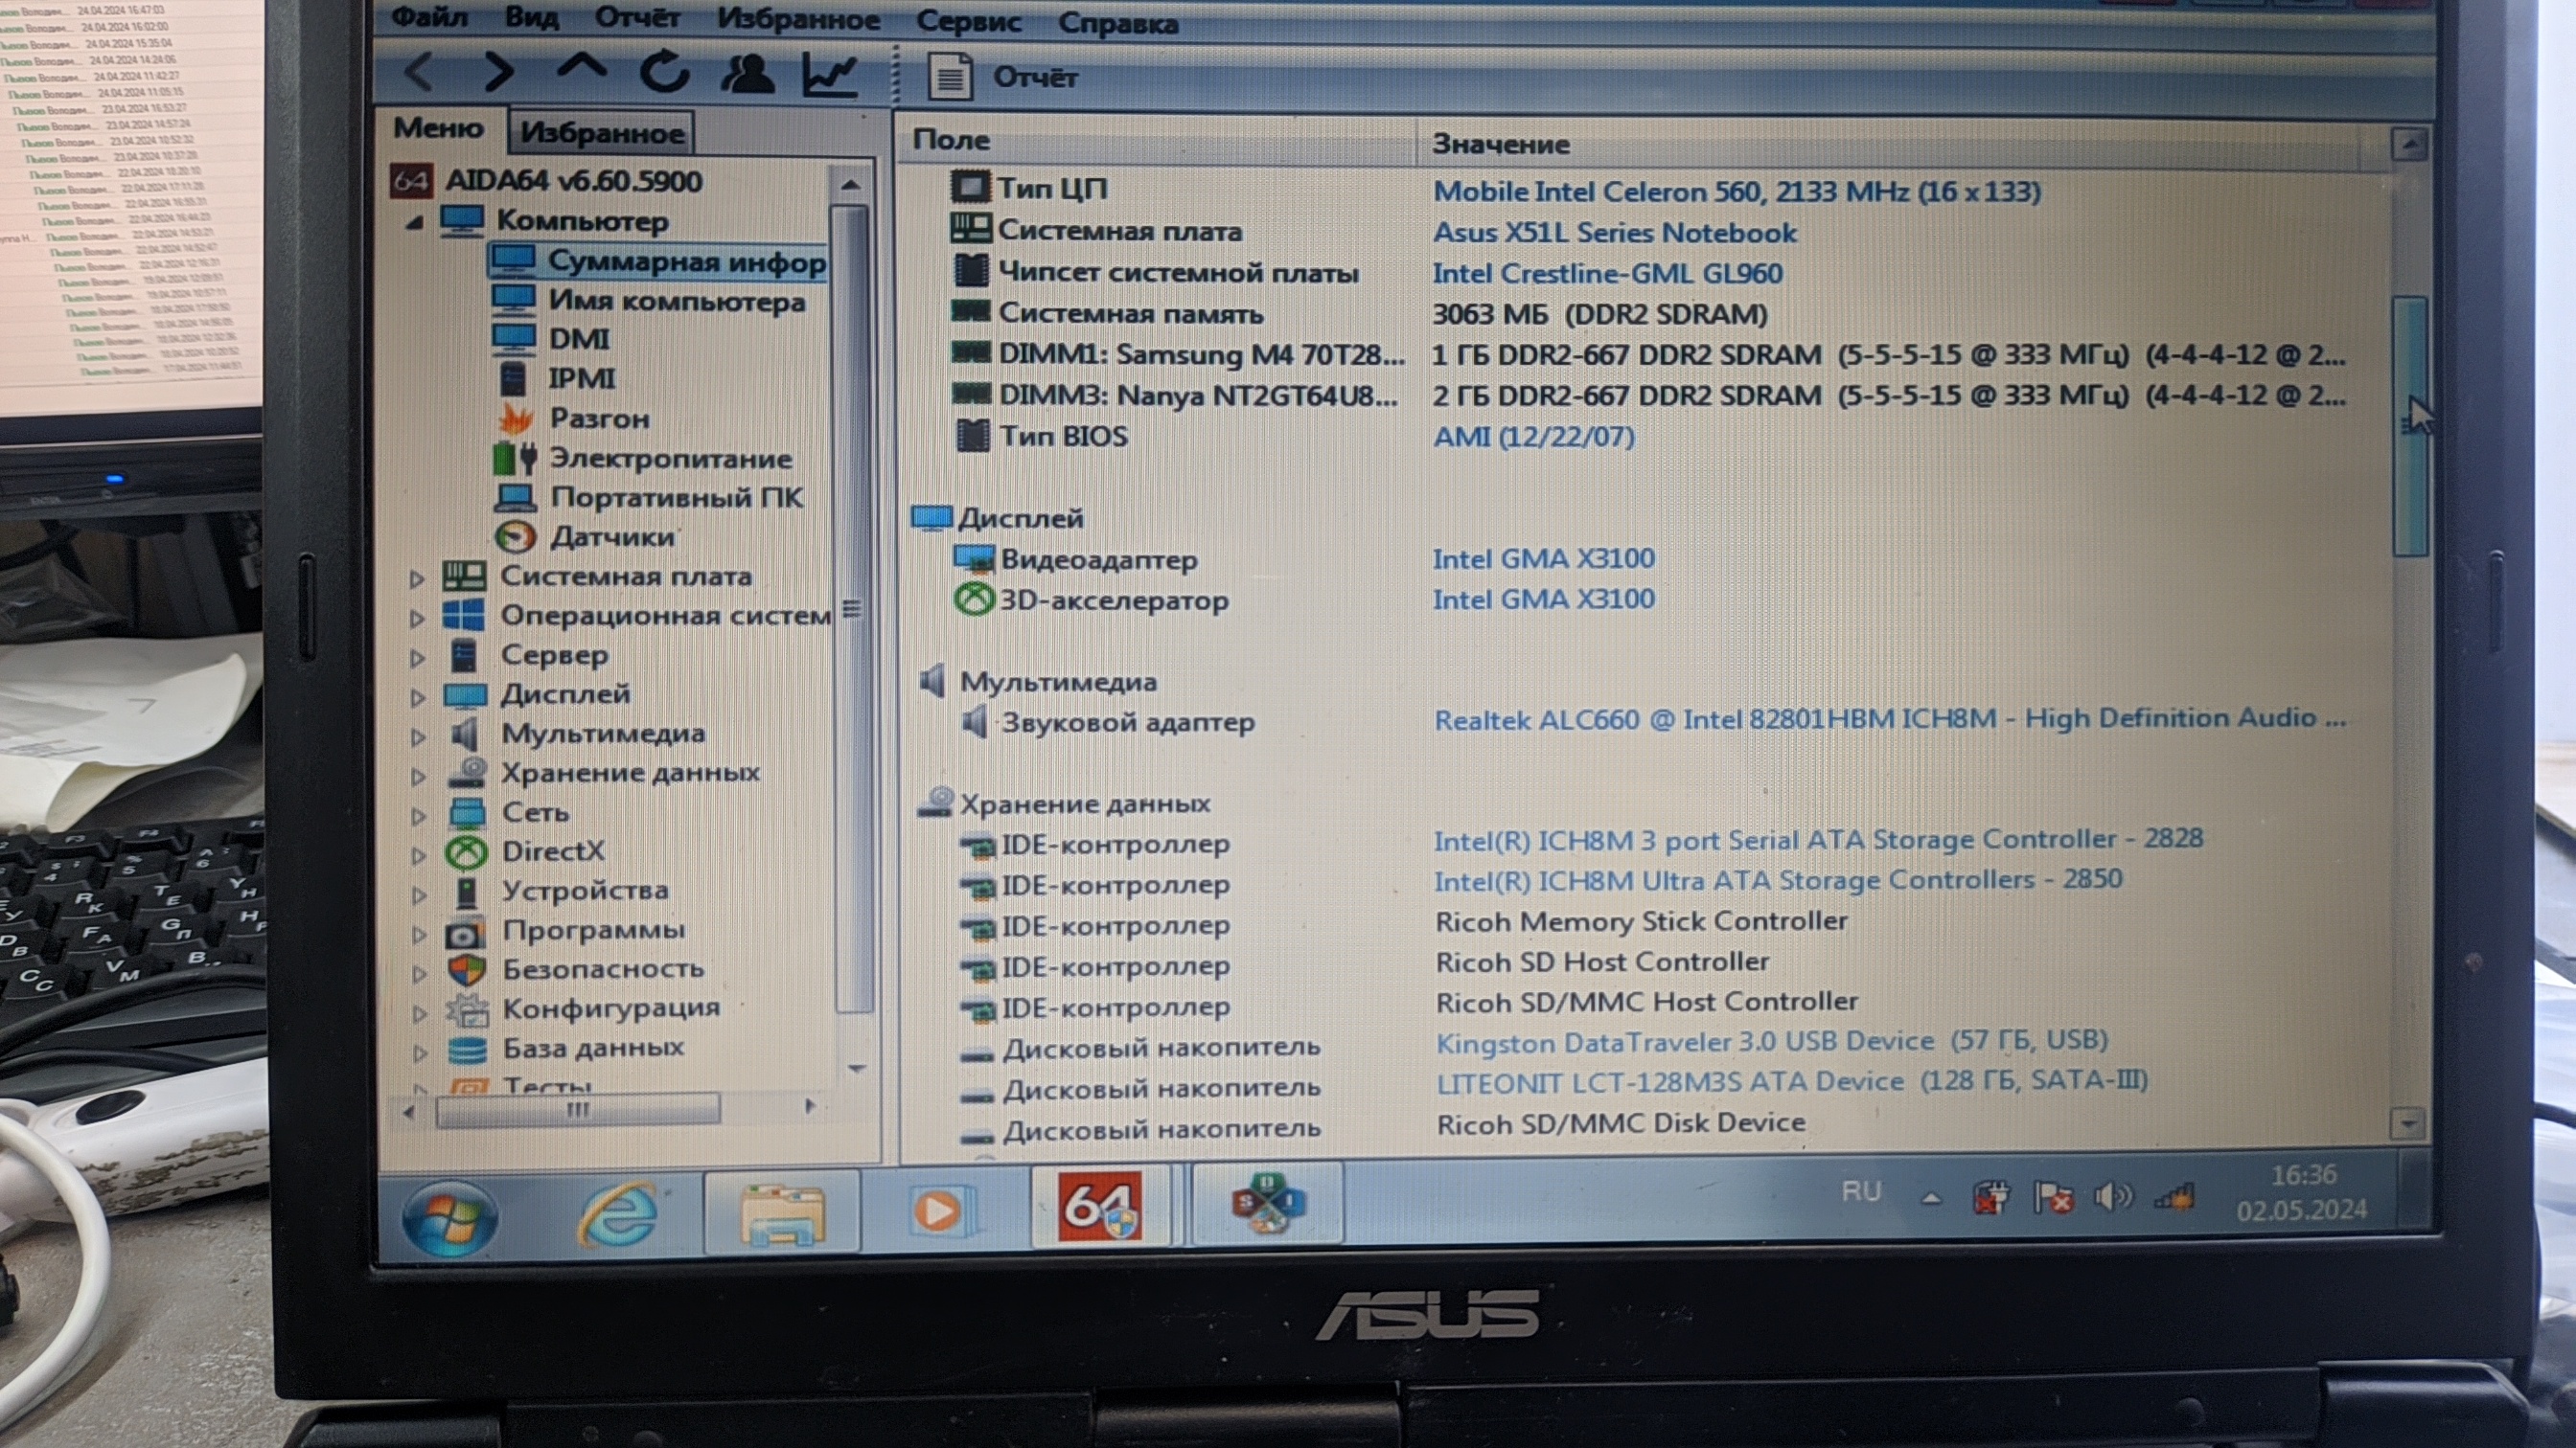Click the Программы icon in tree

tap(466, 933)
